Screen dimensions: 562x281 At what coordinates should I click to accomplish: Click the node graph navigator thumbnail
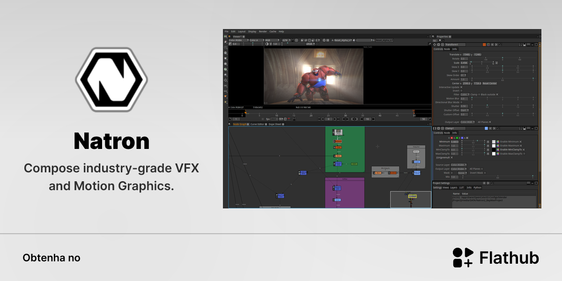point(411,200)
